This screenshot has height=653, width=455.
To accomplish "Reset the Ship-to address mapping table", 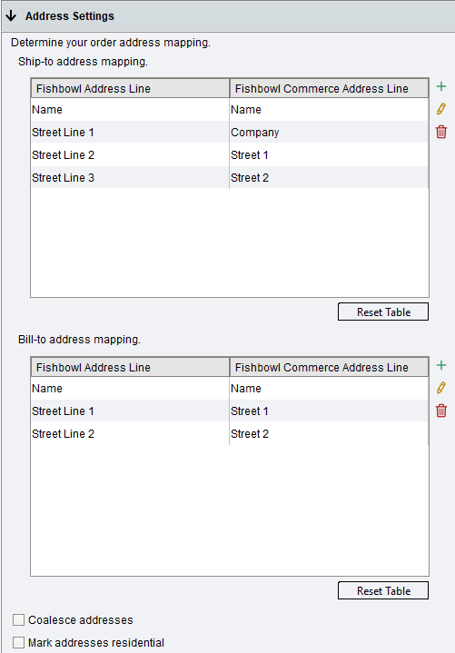I will (x=383, y=312).
